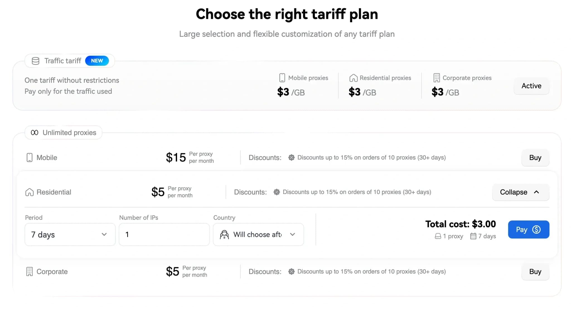571x310 pixels.
Task: Click the Corporate row building icon
Action: pos(29,272)
